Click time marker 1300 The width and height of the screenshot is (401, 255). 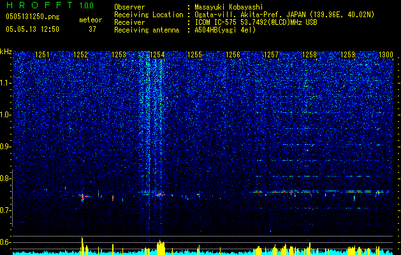coord(386,55)
